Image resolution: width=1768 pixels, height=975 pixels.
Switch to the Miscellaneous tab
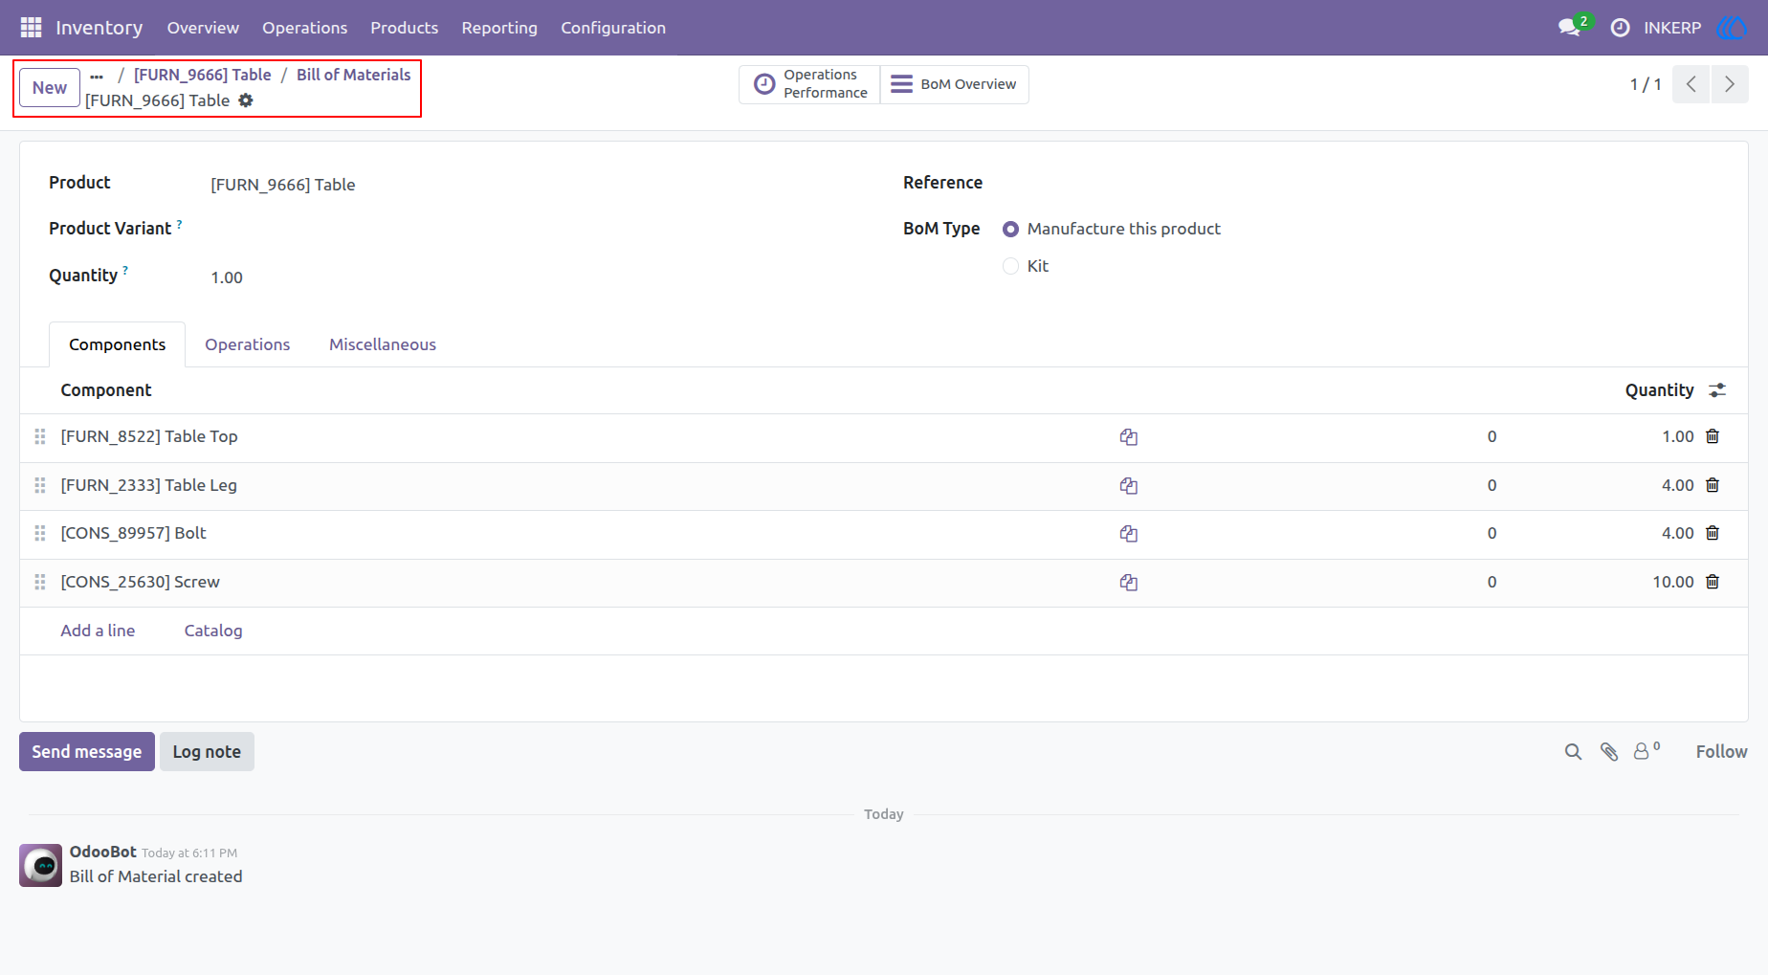[x=383, y=344]
